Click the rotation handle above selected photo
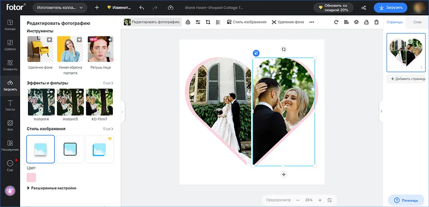This screenshot has width=429, height=207. pos(284,49)
